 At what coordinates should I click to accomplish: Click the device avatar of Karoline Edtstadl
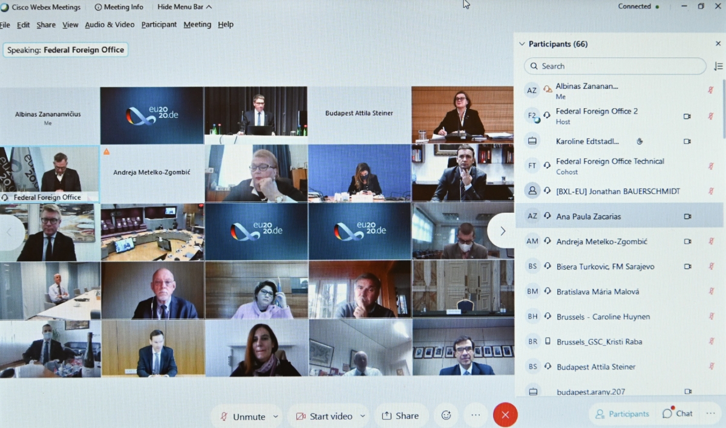pyautogui.click(x=532, y=141)
